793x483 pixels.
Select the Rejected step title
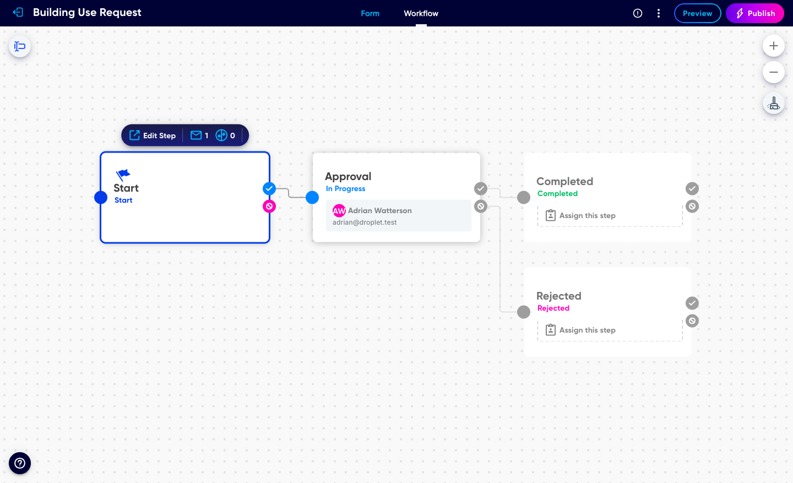(x=559, y=296)
